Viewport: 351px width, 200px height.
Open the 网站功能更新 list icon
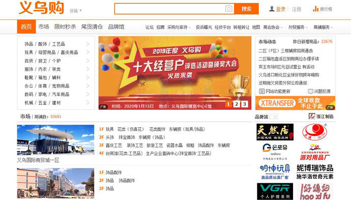(261, 92)
